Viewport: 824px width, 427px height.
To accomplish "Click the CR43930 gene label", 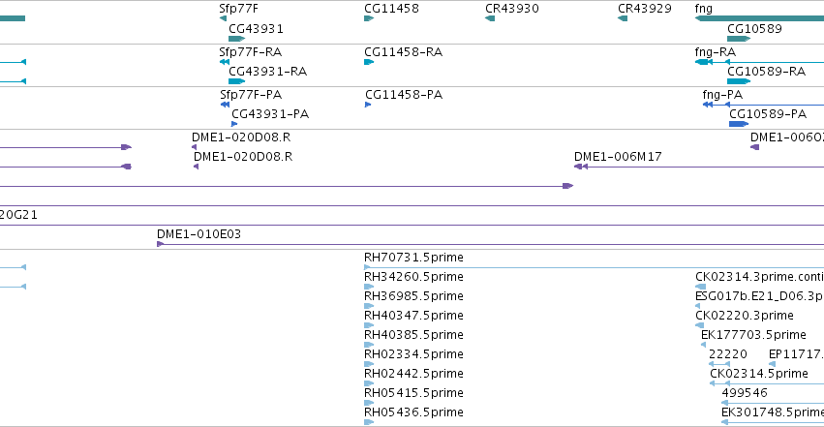I will (x=512, y=9).
